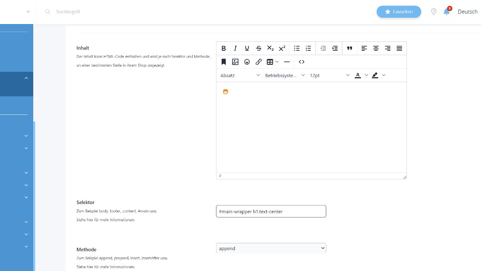Image resolution: width=481 pixels, height=271 pixels.
Task: Toggle underline formatting
Action: pyautogui.click(x=247, y=48)
